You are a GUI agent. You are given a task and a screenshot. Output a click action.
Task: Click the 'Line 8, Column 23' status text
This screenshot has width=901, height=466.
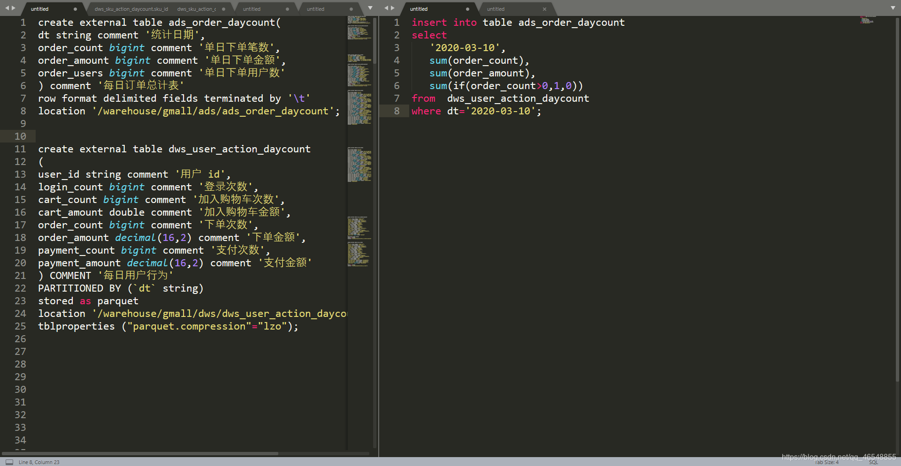click(x=39, y=462)
